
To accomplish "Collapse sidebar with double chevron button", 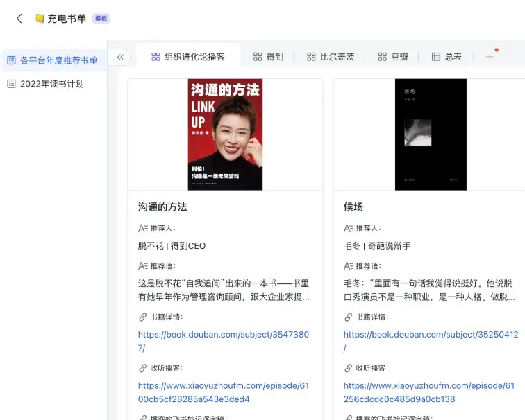I will click(x=121, y=57).
